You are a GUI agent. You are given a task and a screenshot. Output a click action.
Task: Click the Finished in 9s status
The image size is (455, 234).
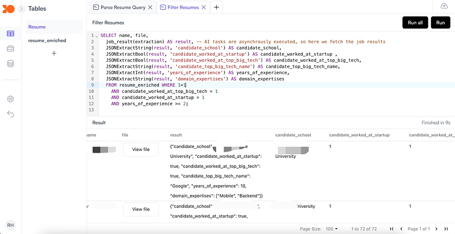tap(436, 123)
